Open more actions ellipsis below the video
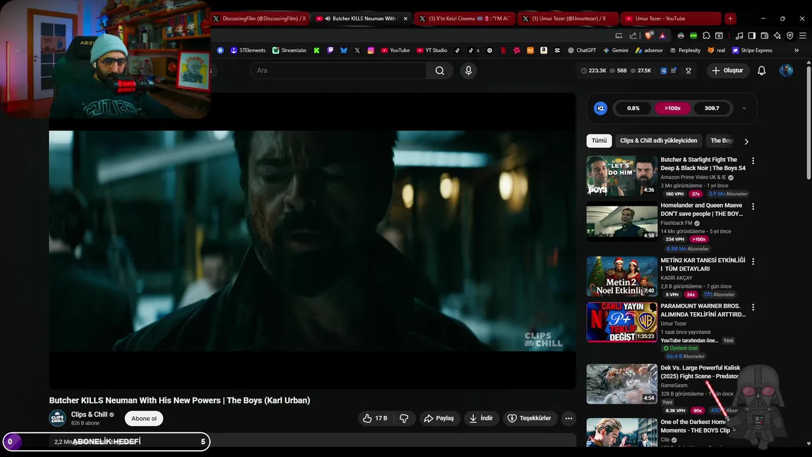Image resolution: width=812 pixels, height=457 pixels. coord(568,418)
